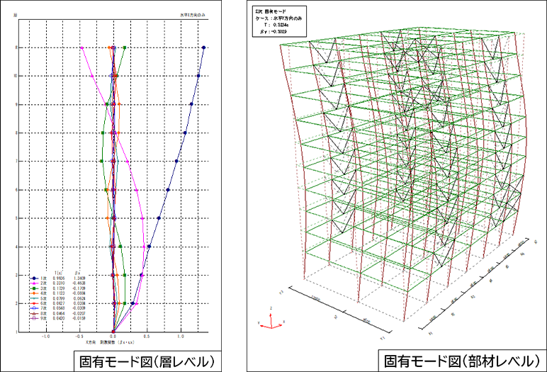
Task: Click the floor '10' y-axis label
Action: point(16,76)
